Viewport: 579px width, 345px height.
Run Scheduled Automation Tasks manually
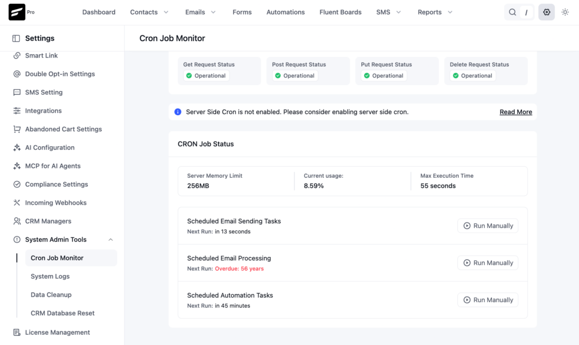[x=488, y=300]
